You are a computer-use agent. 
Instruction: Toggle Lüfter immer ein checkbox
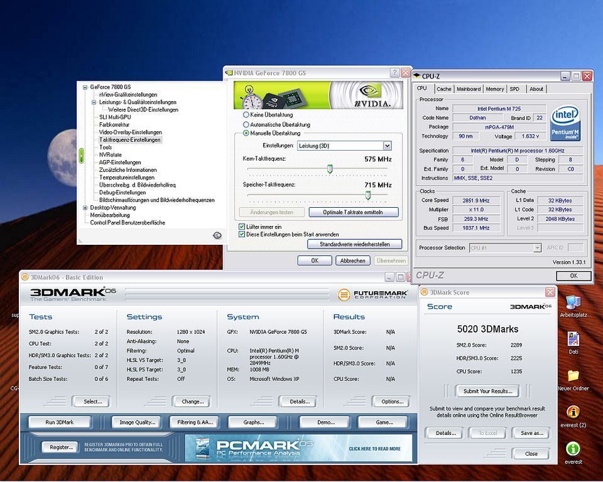pos(242,227)
